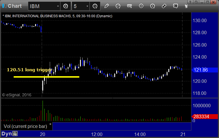Click the date 20 time axis label

(x=43, y=134)
